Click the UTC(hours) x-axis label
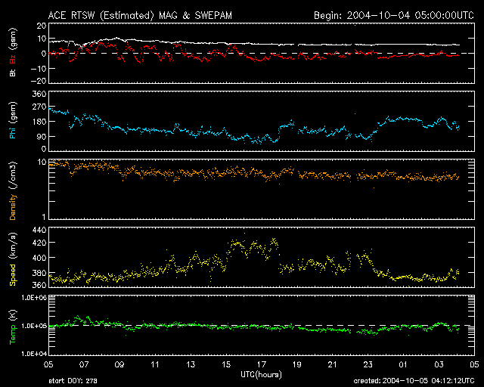This screenshot has width=484, height=387. [262, 374]
